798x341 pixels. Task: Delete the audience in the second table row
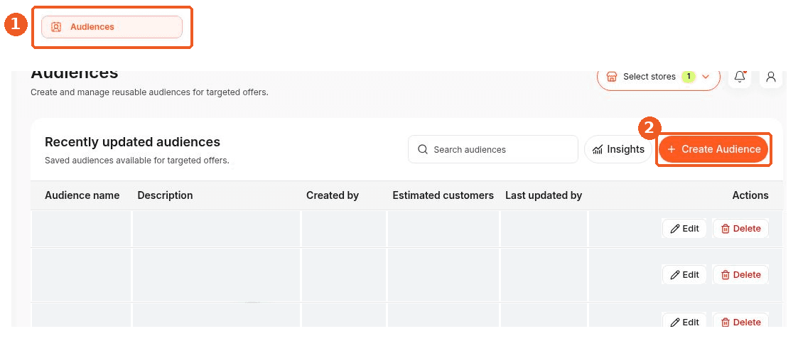[x=740, y=275]
